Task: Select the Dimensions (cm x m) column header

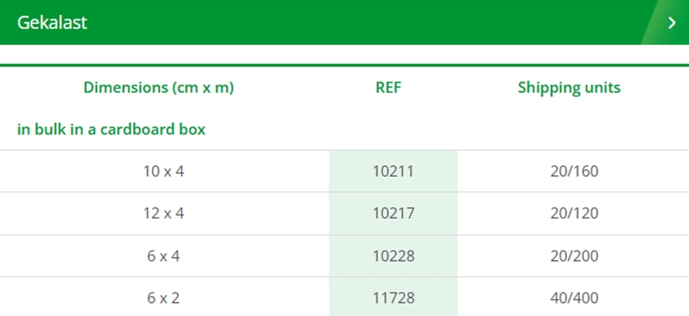Action: click(x=159, y=87)
